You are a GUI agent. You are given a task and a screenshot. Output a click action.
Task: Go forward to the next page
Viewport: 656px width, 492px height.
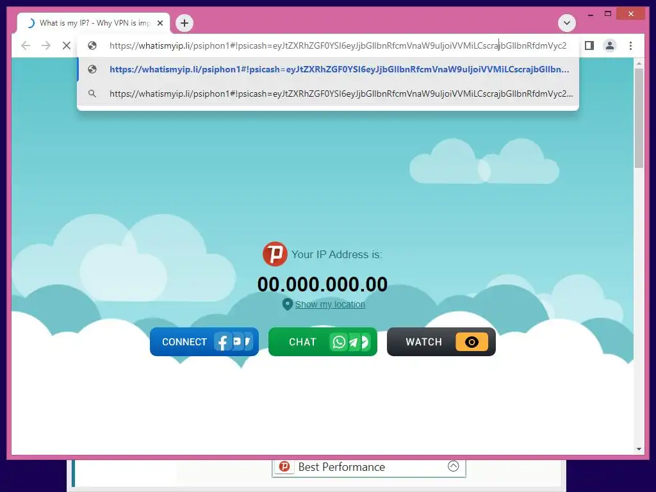click(x=46, y=45)
